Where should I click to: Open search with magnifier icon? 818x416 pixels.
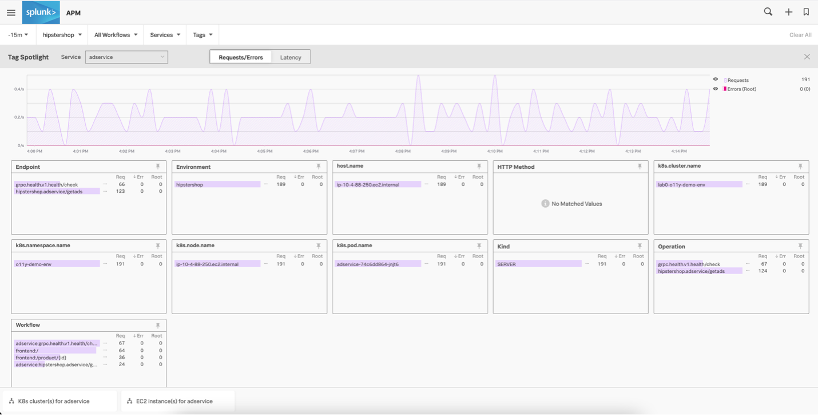tap(768, 11)
